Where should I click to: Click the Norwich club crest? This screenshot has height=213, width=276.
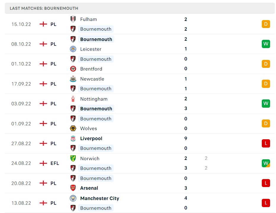(x=73, y=158)
